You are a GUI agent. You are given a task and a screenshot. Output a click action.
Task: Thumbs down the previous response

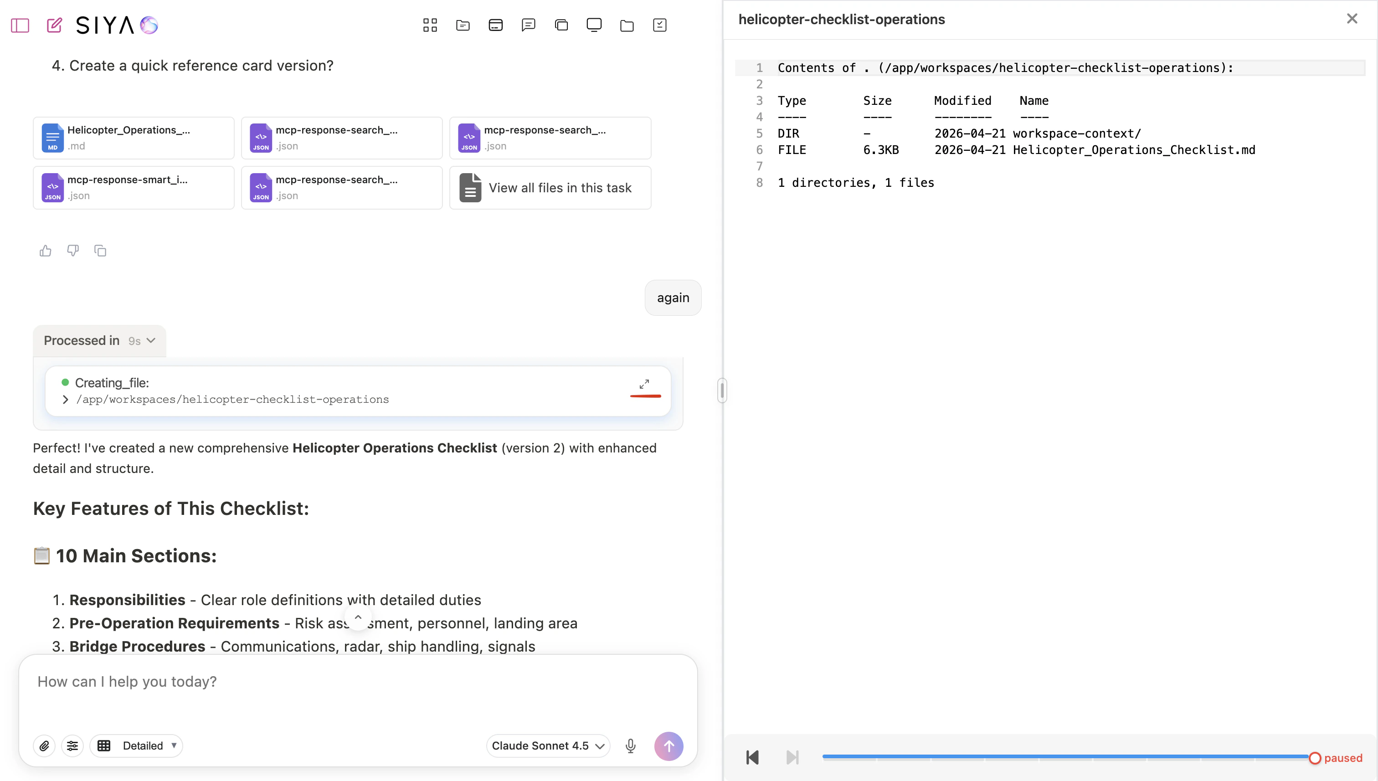click(73, 251)
